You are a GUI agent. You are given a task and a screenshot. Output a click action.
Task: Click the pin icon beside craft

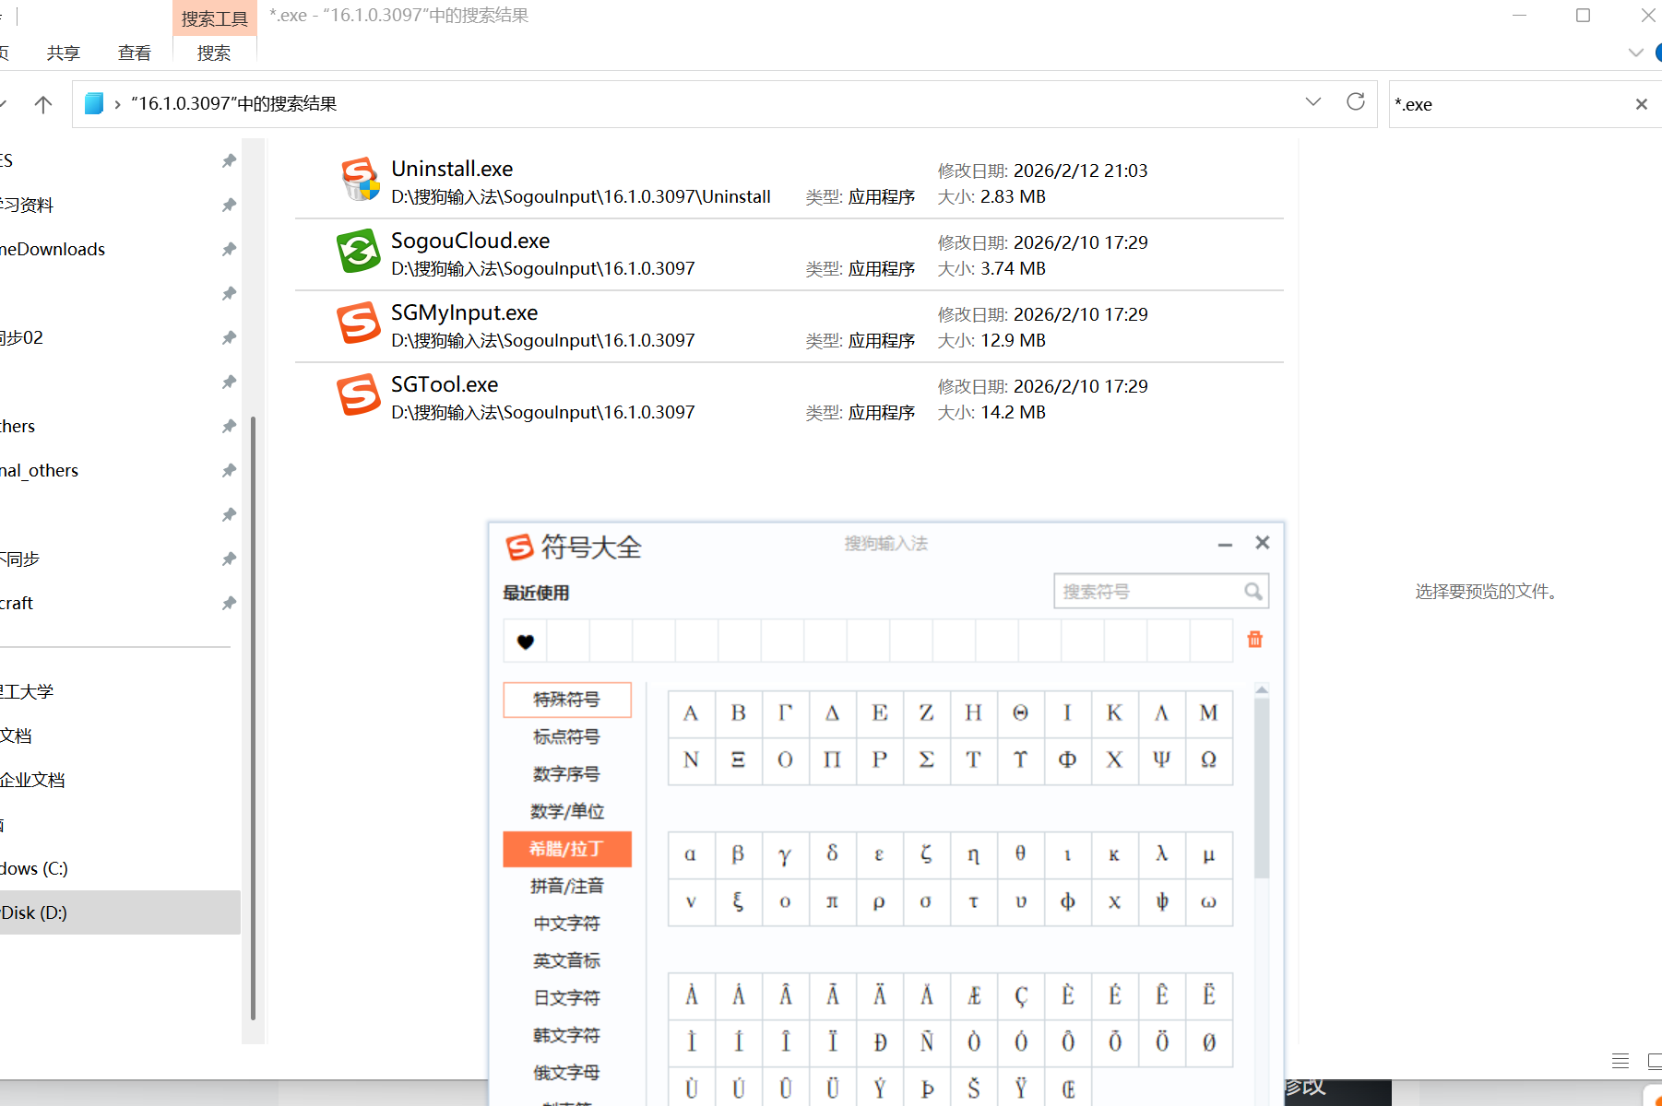229,603
